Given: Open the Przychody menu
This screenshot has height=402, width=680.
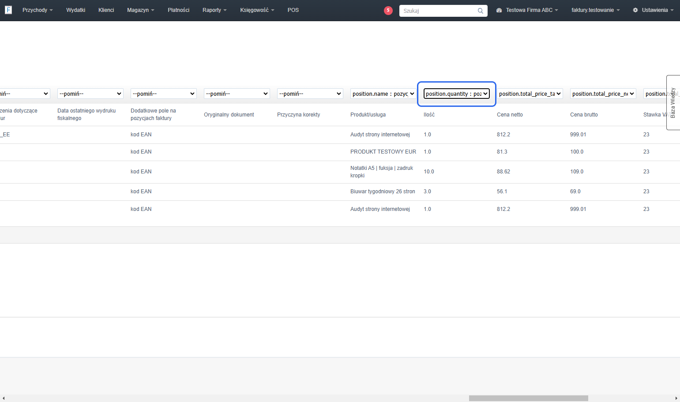Looking at the screenshot, I should click(38, 10).
